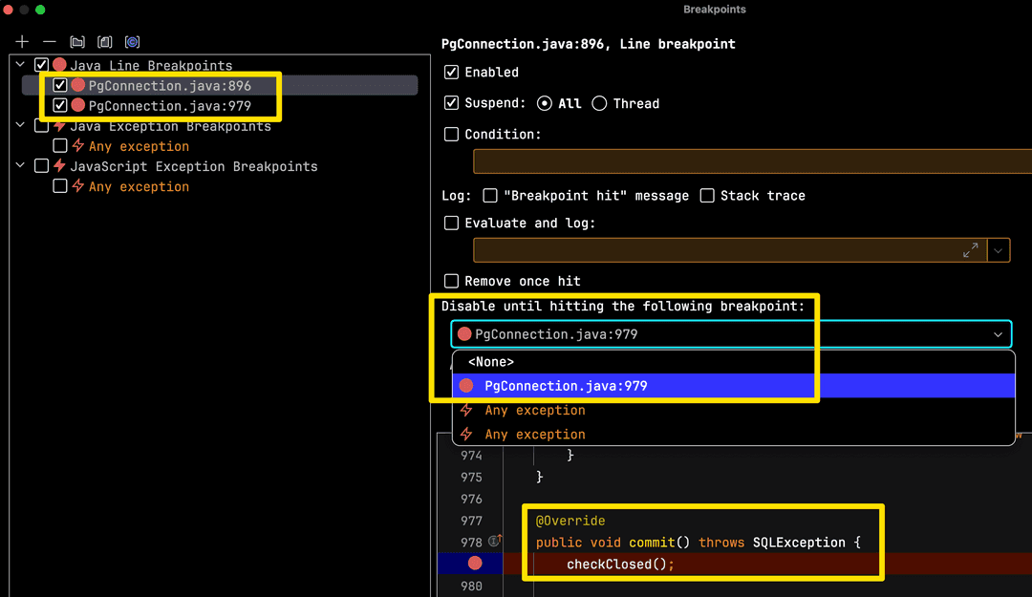This screenshot has width=1032, height=597.
Task: Click expand icon in Evaluate and log field
Action: 971,250
